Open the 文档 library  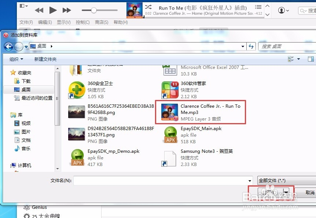coord(22,140)
